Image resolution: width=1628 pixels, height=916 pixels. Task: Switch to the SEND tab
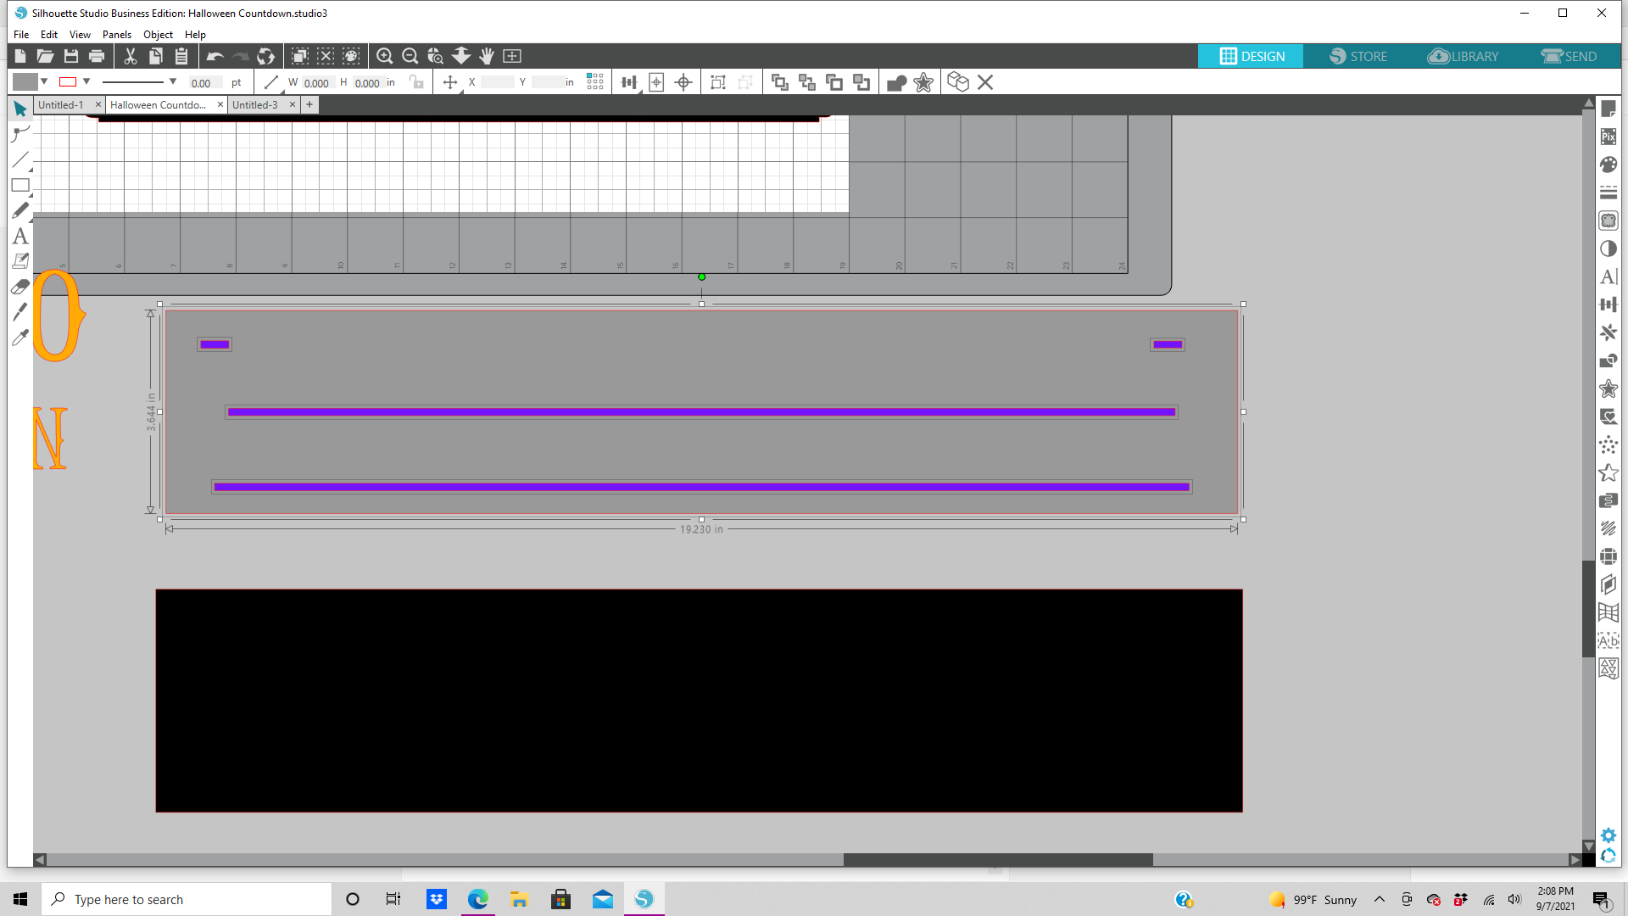(1569, 56)
